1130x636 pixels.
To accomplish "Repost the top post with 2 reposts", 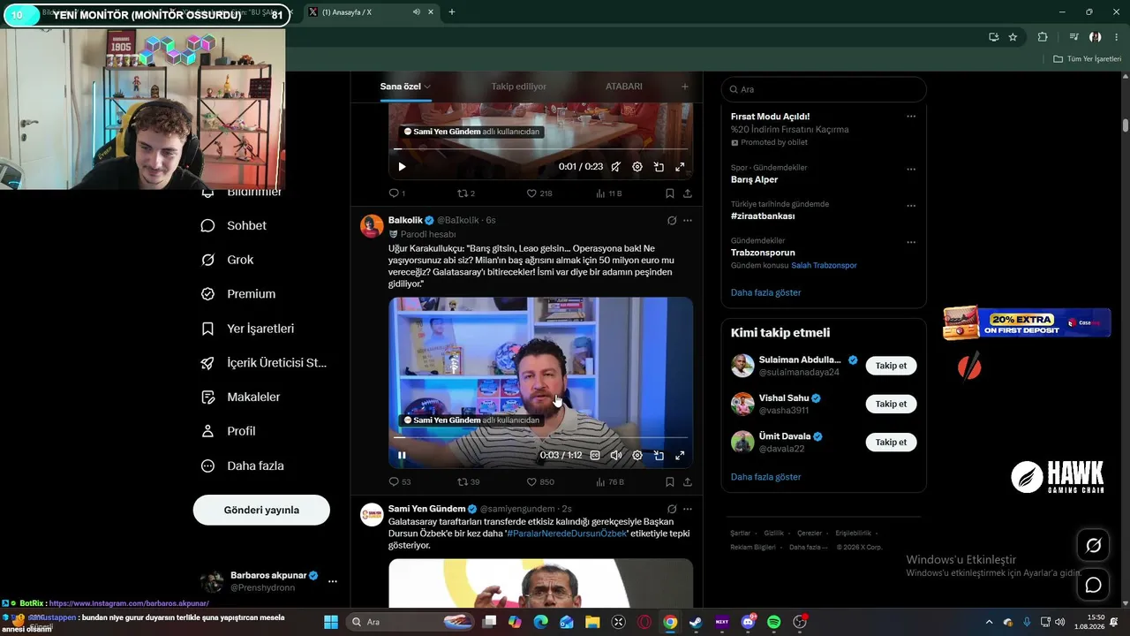I will (x=466, y=193).
